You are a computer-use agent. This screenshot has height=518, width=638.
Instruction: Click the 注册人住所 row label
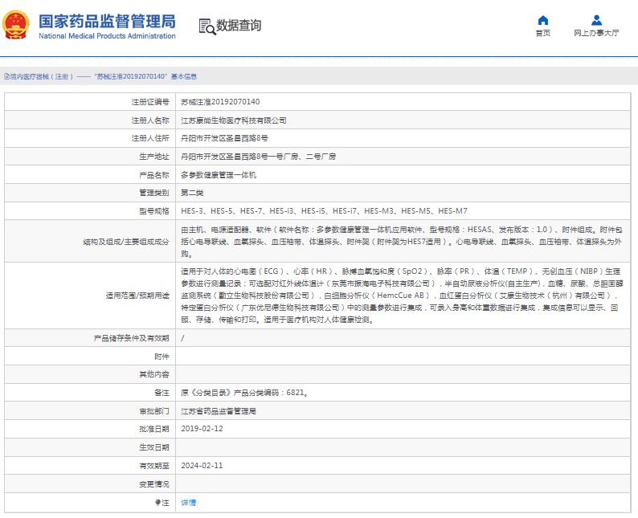pyautogui.click(x=150, y=138)
